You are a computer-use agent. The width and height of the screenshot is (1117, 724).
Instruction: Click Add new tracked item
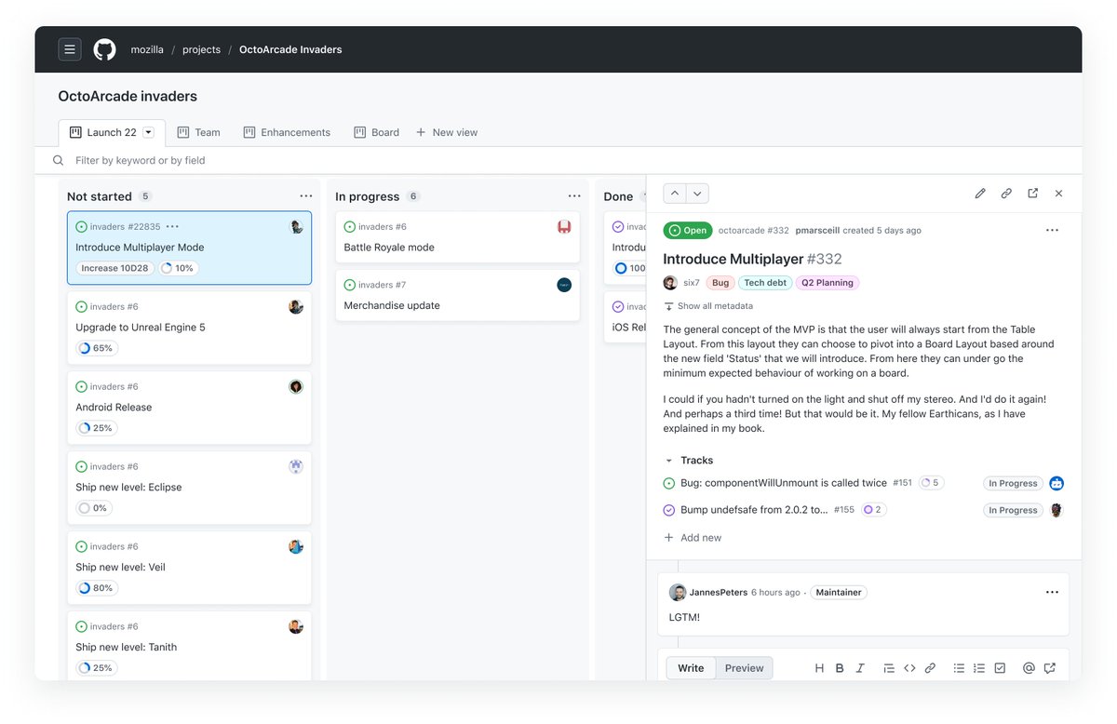click(x=693, y=538)
